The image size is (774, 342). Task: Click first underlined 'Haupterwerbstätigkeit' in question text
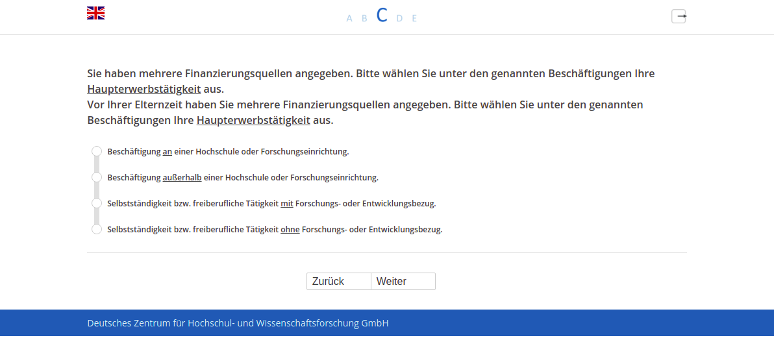(x=144, y=90)
